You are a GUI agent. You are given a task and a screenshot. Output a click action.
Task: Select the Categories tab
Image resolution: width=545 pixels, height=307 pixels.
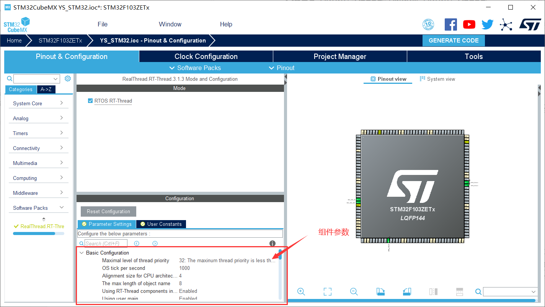click(x=21, y=89)
